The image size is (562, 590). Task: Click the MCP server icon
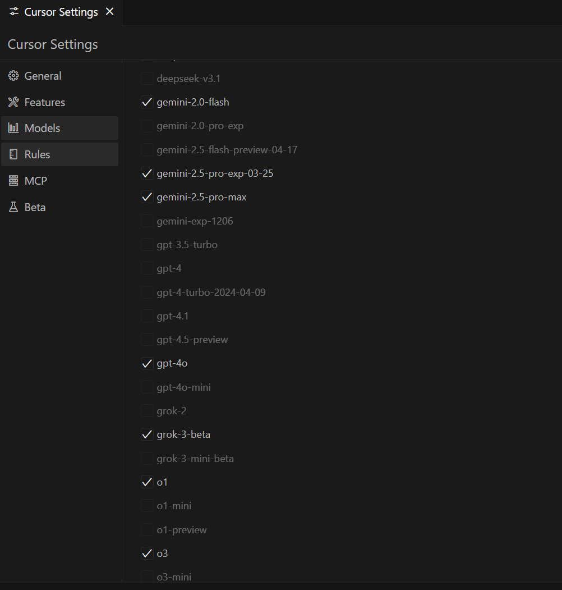click(x=13, y=181)
